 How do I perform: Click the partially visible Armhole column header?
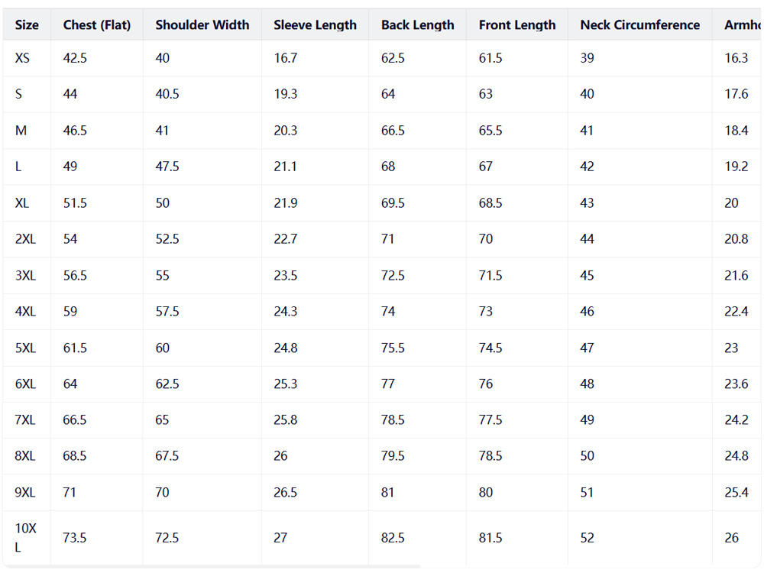pos(742,25)
